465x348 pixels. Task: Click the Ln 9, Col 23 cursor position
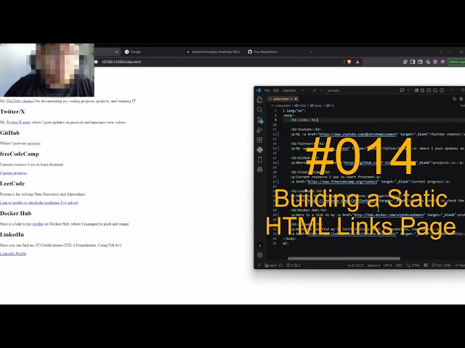click(x=355, y=265)
